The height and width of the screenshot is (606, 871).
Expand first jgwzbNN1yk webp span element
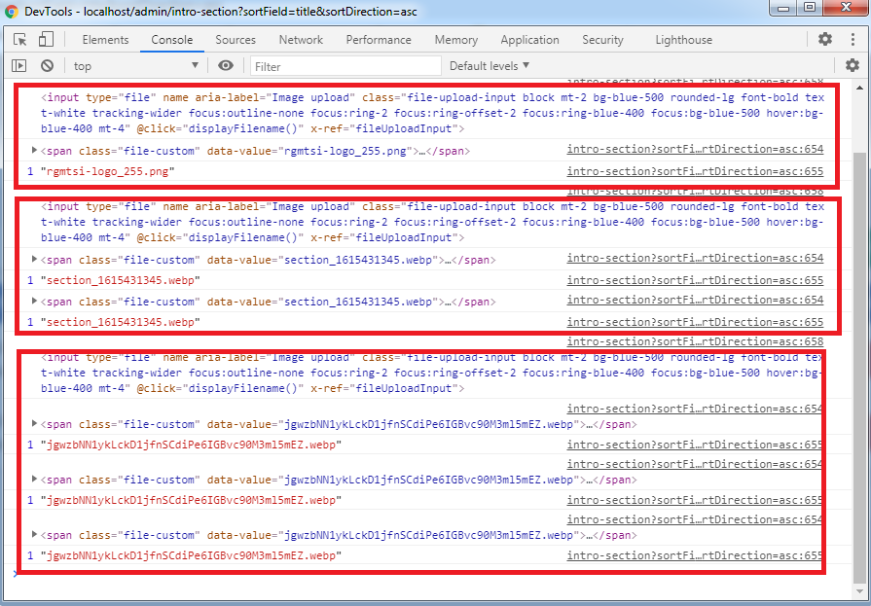(34, 423)
